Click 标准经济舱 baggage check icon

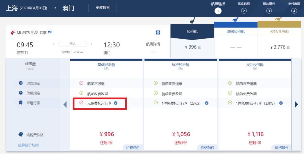click(x=156, y=103)
